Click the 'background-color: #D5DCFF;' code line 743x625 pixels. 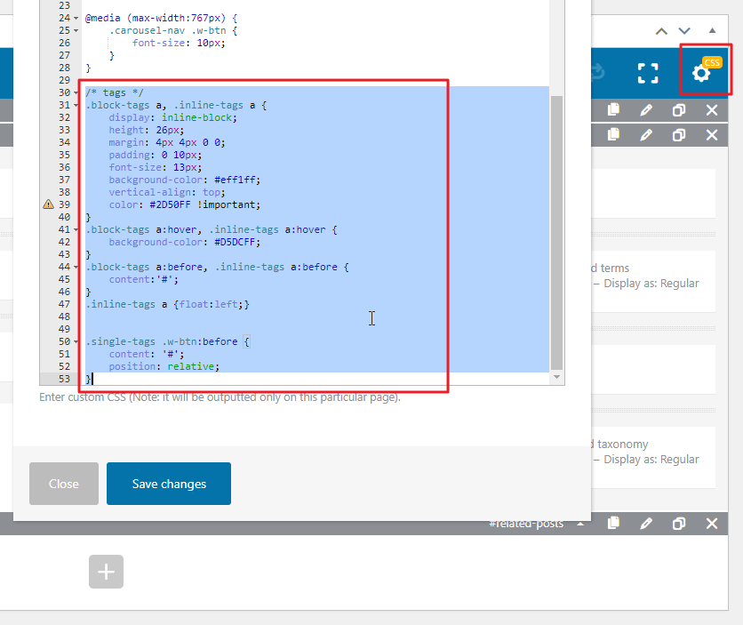click(x=184, y=242)
